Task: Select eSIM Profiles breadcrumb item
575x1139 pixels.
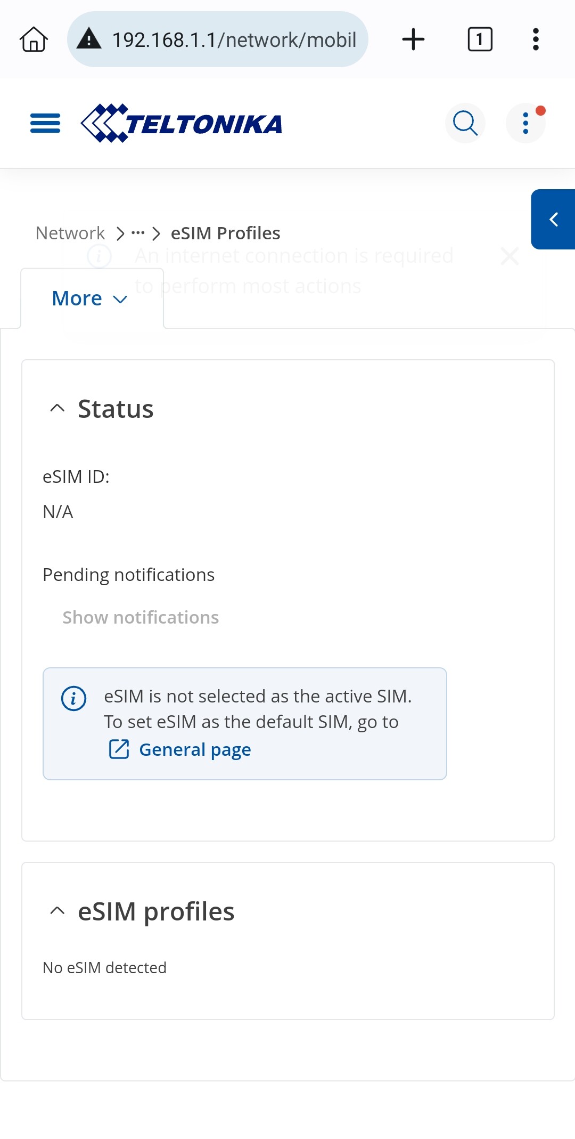Action: pos(225,233)
